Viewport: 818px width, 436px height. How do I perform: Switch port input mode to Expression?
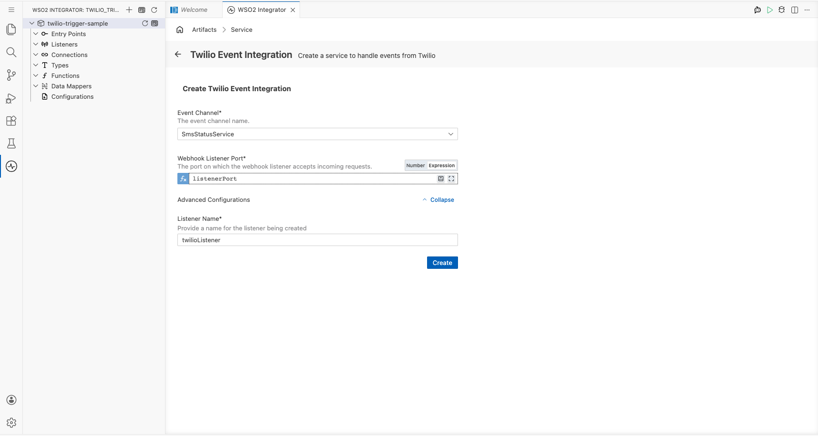442,165
